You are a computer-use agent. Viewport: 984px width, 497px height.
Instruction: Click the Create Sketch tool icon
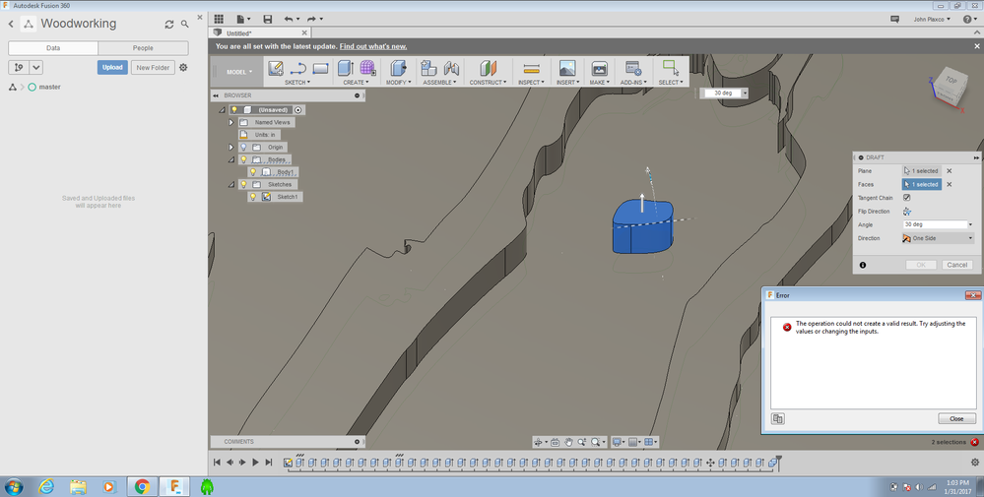tap(275, 68)
